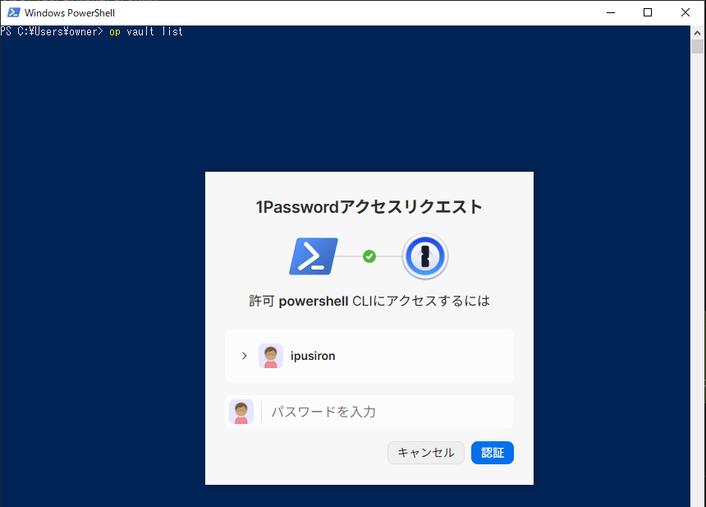Click the ipusiron account avatar
This screenshot has width=706, height=507.
271,356
